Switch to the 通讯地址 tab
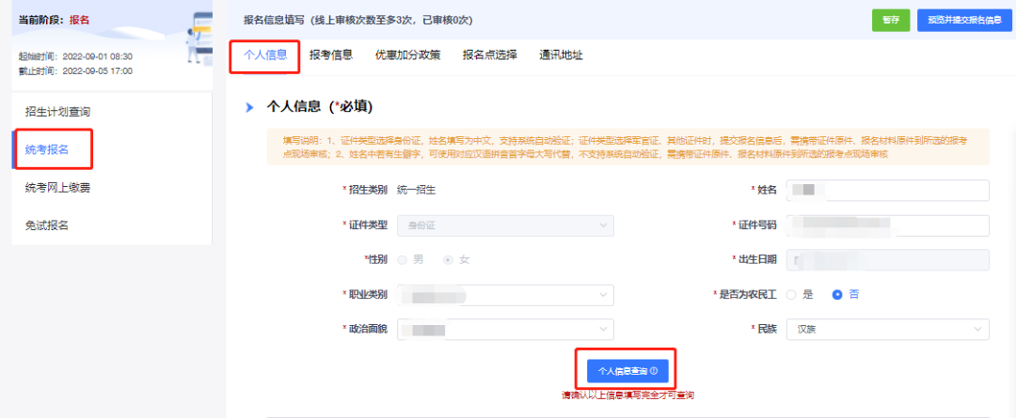Image resolution: width=1016 pixels, height=418 pixels. (x=561, y=55)
